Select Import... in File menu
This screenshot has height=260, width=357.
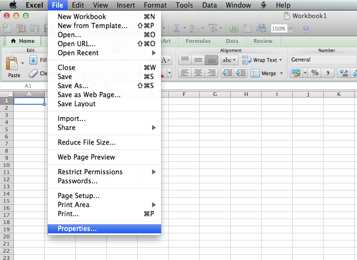click(x=104, y=119)
